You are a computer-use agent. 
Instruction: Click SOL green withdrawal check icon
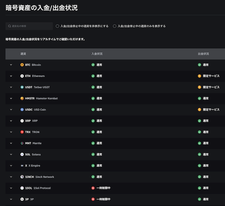199,154
